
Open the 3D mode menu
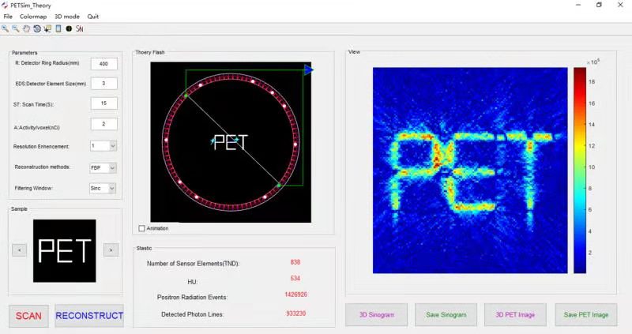pos(67,16)
